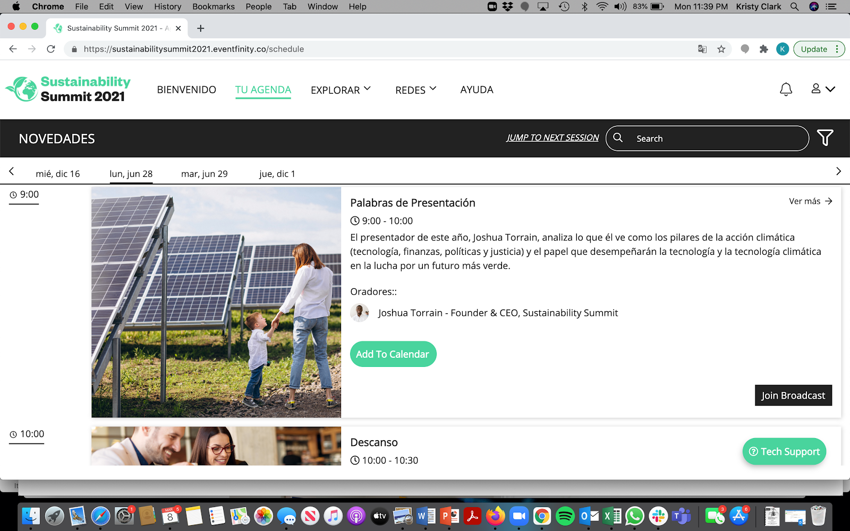
Task: Click the translate page icon in address bar
Action: (x=702, y=49)
